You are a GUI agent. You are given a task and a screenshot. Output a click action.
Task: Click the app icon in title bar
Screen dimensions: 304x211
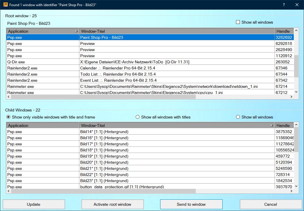click(5, 5)
